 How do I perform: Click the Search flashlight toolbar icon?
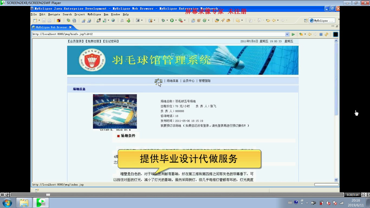tap(223, 20)
